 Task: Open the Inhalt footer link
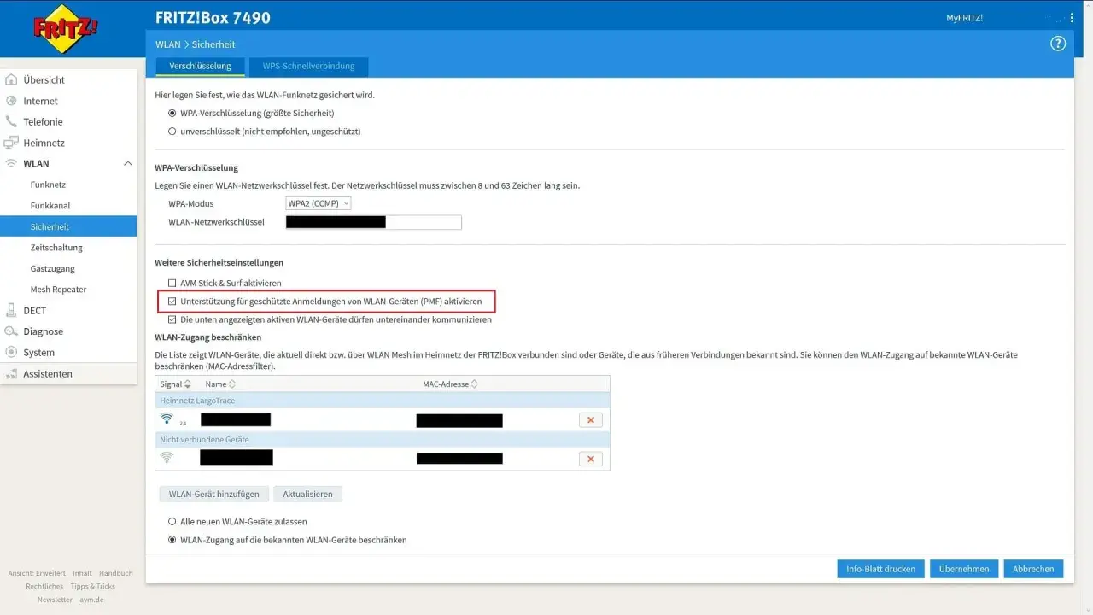pos(83,573)
